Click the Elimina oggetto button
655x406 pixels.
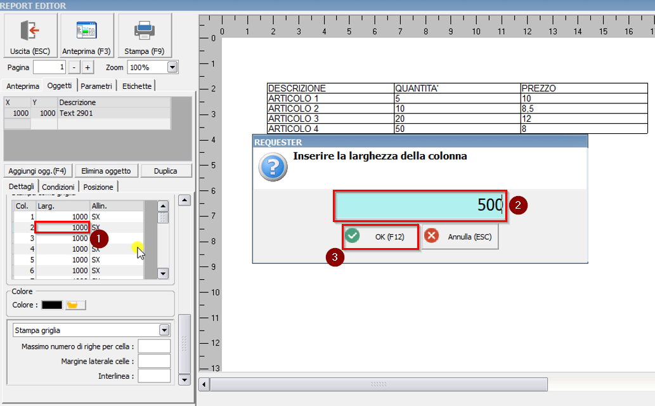click(x=106, y=171)
